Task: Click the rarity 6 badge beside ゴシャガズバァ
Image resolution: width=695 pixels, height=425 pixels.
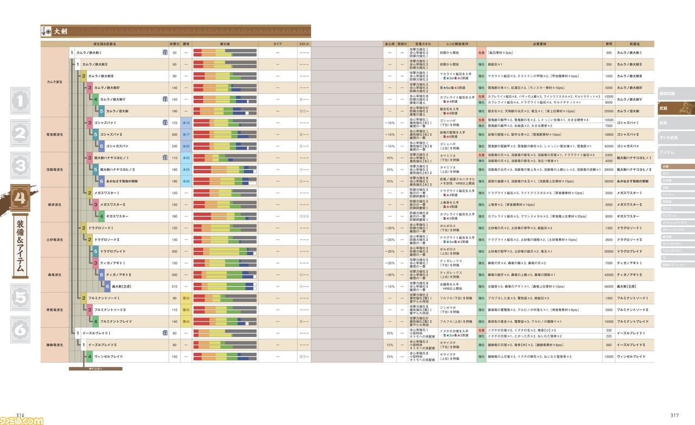Action: click(102, 146)
